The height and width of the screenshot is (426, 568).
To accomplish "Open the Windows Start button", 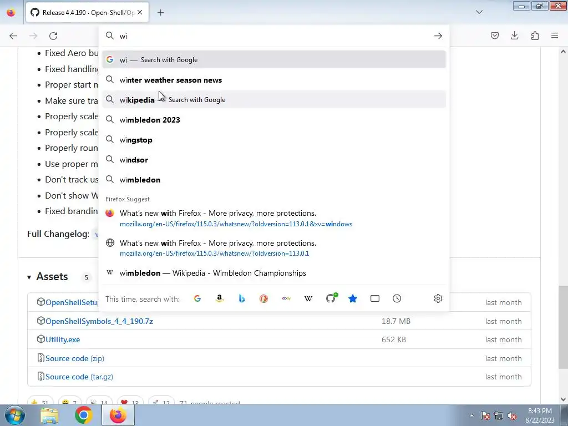I will click(x=15, y=415).
